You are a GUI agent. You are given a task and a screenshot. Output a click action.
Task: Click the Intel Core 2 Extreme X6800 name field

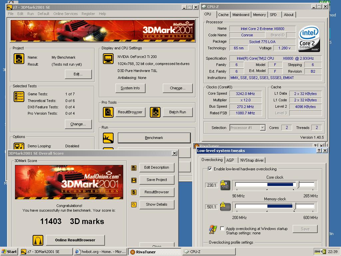pyautogui.click(x=262, y=29)
